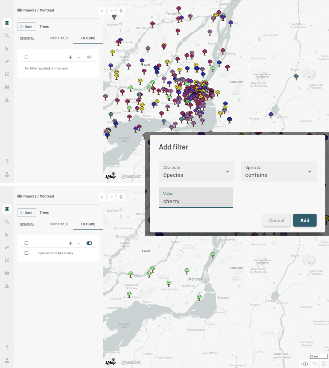This screenshot has width=329, height=368.
Task: Click the plus icon above the 'Species contains cherry' filter
Action: tap(70, 243)
